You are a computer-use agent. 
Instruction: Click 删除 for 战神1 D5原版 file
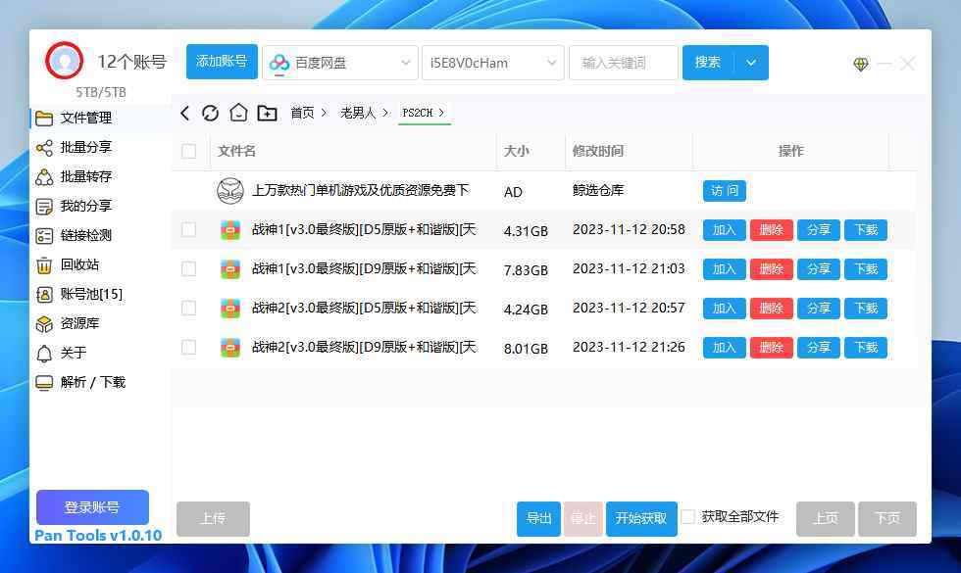coord(772,230)
